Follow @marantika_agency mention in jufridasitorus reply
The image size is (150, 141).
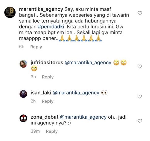[88, 63]
